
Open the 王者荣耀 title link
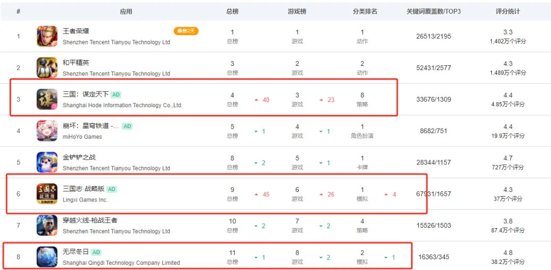pos(76,31)
